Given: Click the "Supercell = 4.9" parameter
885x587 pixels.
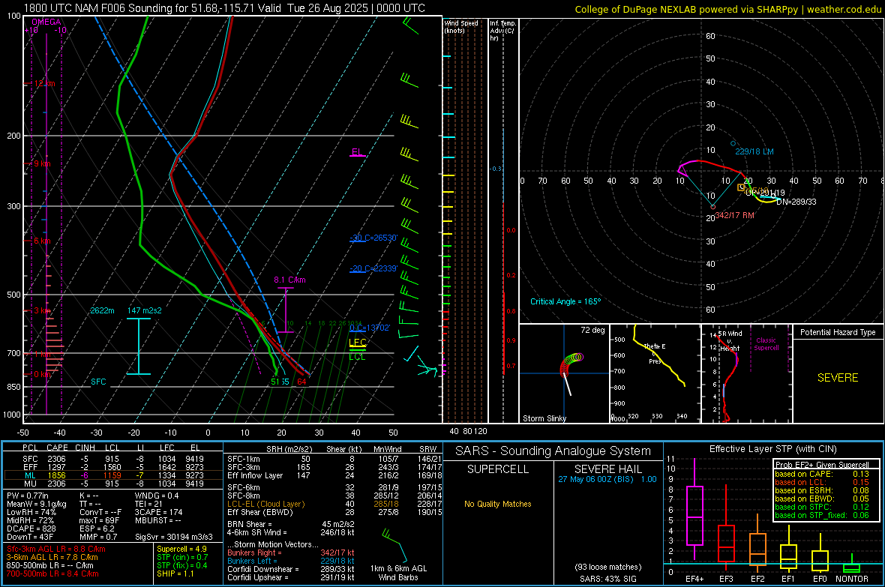Looking at the screenshot, I should point(181,549).
